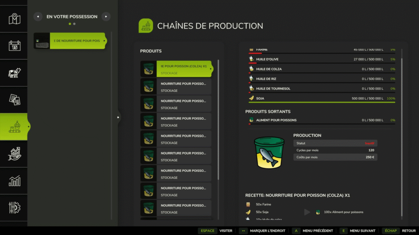
Task: Open the calendar icon in sidebar
Action: click(x=14, y=46)
